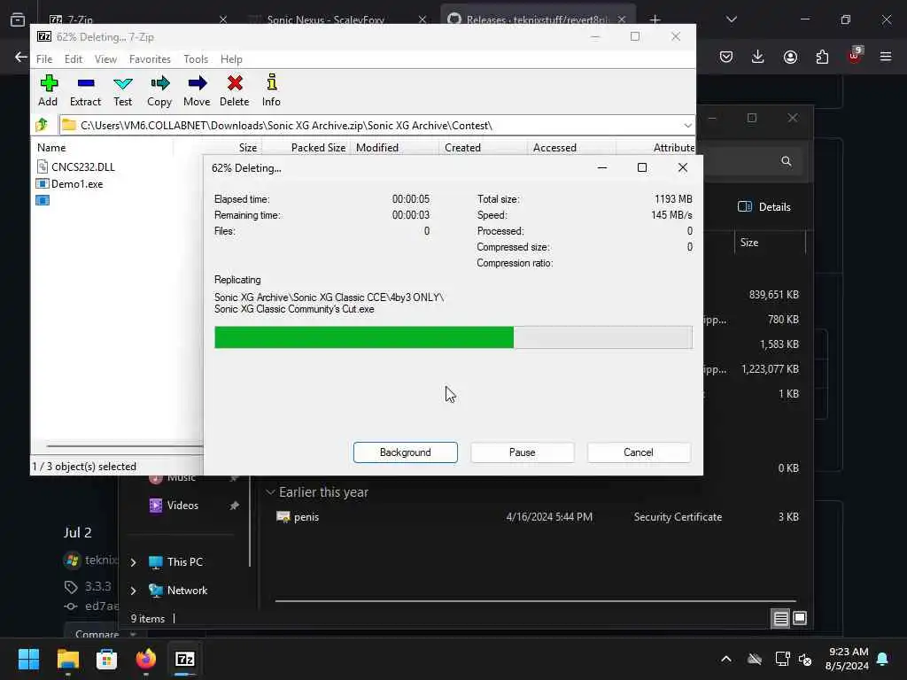Click the Extract toolbar icon
The image size is (907, 680).
[86, 90]
